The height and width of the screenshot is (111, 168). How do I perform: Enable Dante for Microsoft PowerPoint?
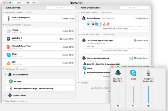61,47
